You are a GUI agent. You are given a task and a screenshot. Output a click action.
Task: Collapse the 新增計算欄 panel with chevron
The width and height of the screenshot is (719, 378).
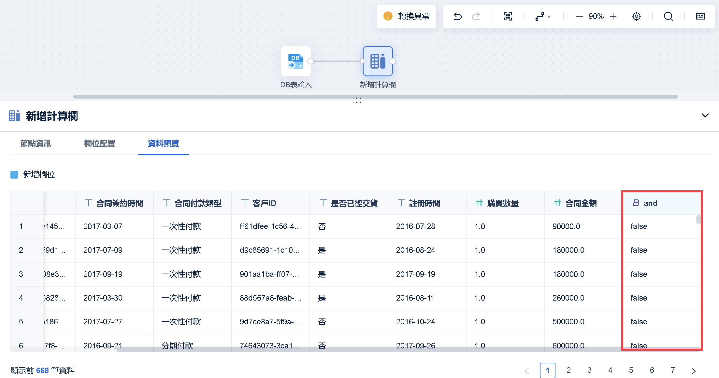pos(705,115)
